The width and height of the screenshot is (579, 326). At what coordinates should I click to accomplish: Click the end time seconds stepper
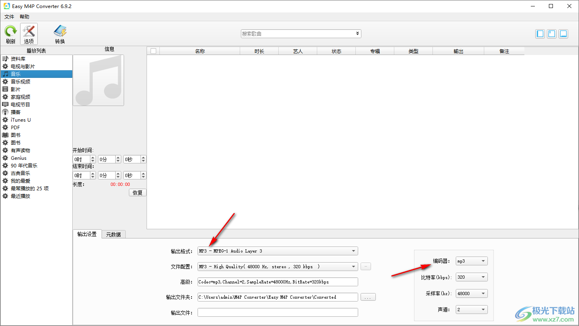point(143,175)
